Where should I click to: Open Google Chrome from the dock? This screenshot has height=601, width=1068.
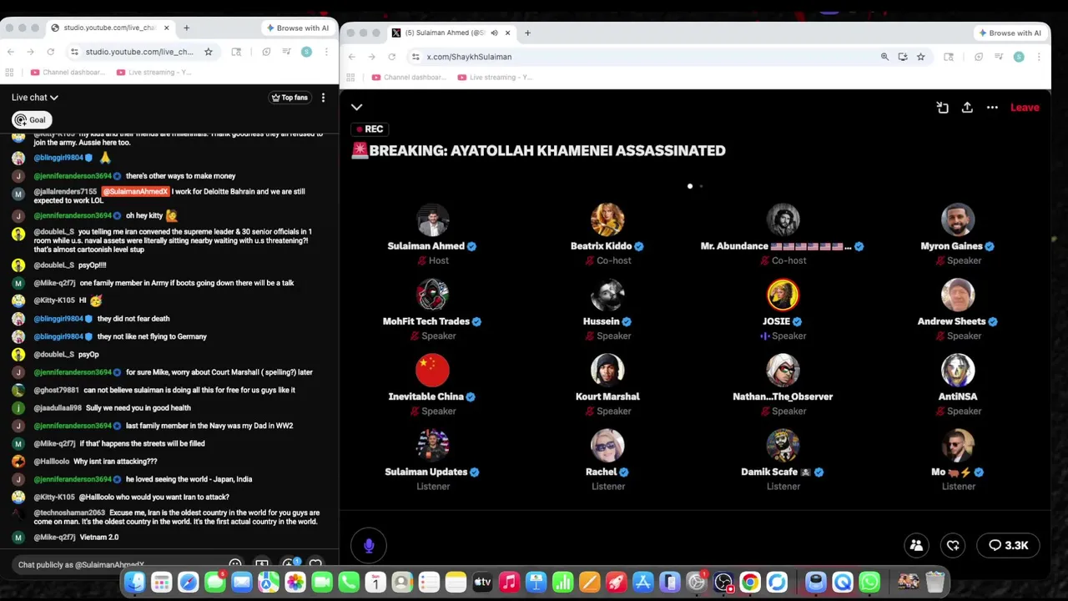point(749,582)
